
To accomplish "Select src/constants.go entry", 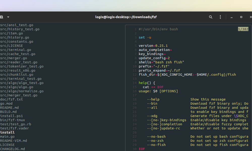I will pyautogui.click(x=17, y=42).
